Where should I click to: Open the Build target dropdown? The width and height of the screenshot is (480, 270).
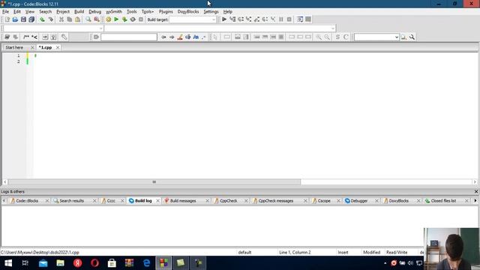[x=193, y=19]
